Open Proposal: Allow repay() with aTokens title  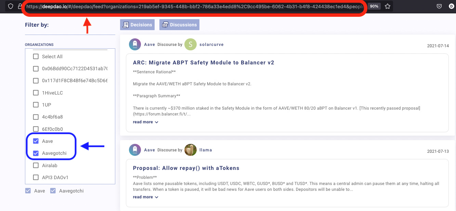pyautogui.click(x=186, y=168)
